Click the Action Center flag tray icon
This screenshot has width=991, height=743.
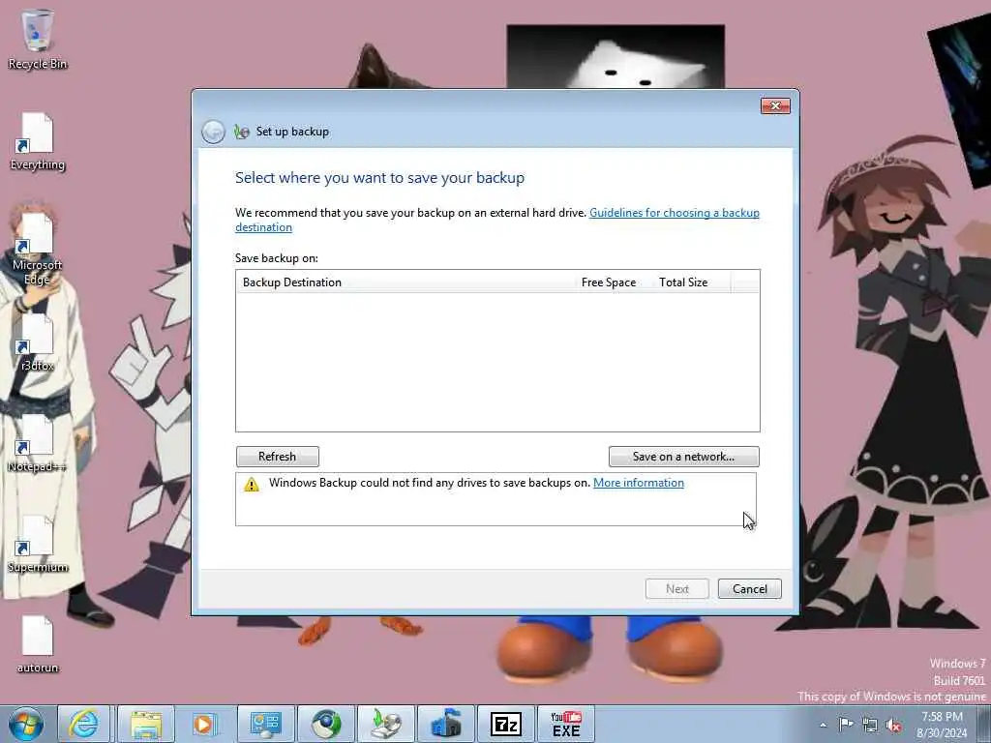tap(846, 725)
